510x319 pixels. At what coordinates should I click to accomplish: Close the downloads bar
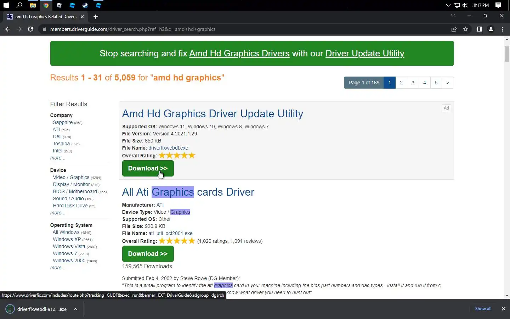[503, 309]
